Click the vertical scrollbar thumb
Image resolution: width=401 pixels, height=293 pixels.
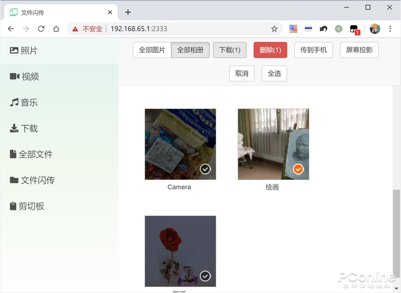click(396, 232)
